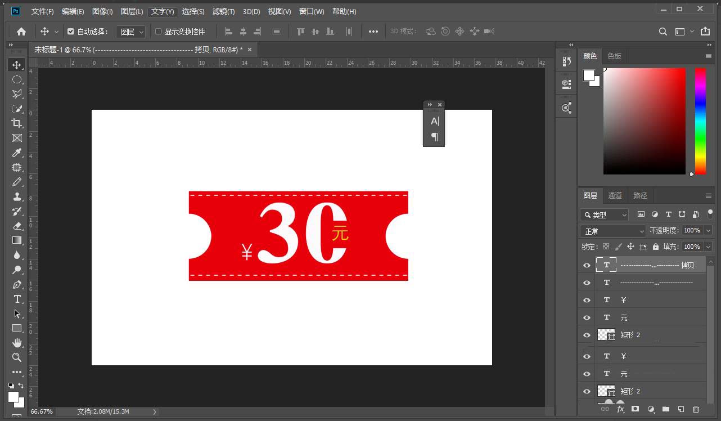Screen dimensions: 721x421
Task: Select the Zoom tool in toolbar
Action: [17, 357]
